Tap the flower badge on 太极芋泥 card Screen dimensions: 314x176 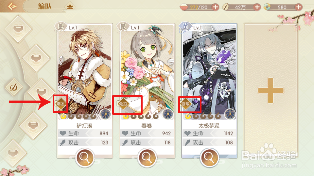pyautogui.click(x=230, y=114)
